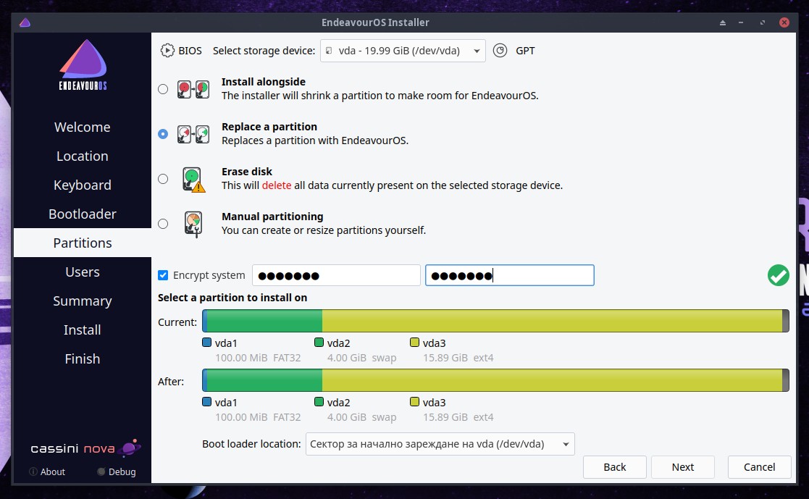Click the Manual partitioning heading text
This screenshot has width=809, height=499.
pyautogui.click(x=272, y=217)
